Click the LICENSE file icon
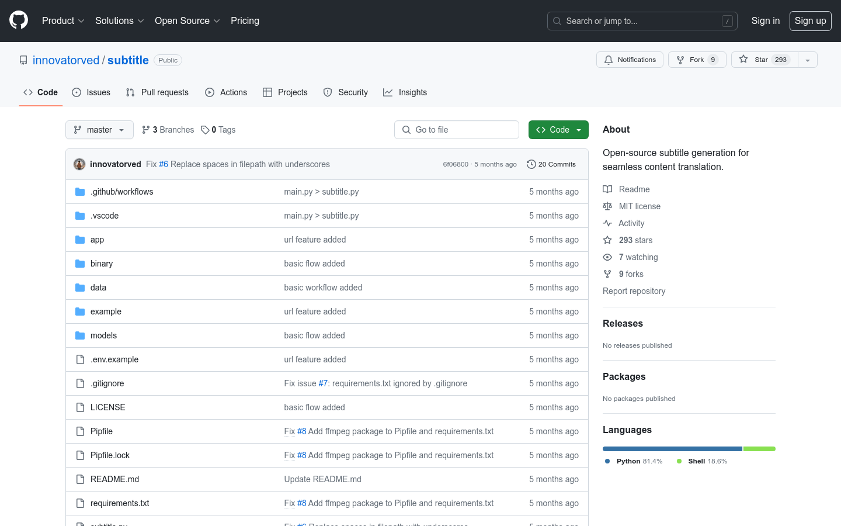Image resolution: width=841 pixels, height=526 pixels. tap(80, 407)
